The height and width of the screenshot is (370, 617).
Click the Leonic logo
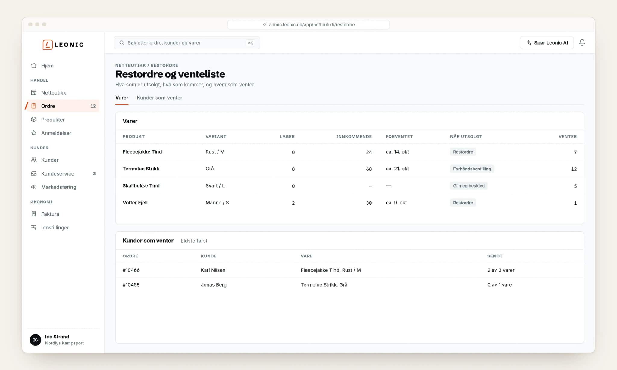pyautogui.click(x=63, y=45)
